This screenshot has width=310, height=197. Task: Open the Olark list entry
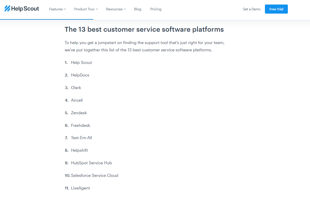click(76, 88)
